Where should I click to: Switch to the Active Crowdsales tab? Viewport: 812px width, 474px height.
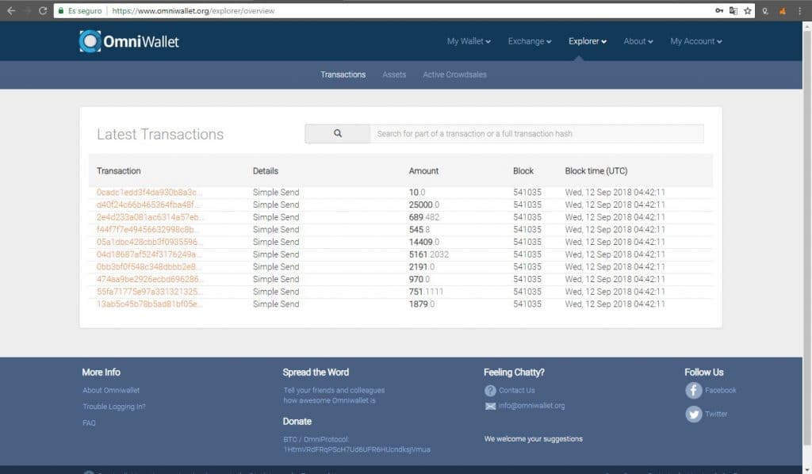[454, 75]
